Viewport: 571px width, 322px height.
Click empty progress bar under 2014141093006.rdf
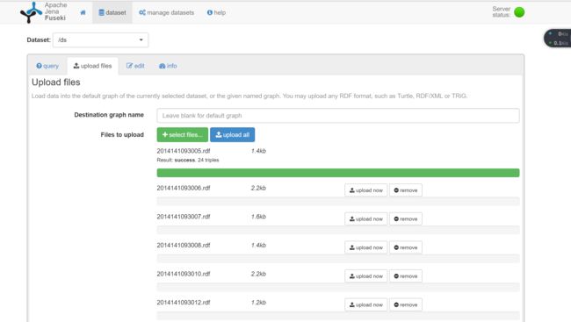click(x=338, y=201)
